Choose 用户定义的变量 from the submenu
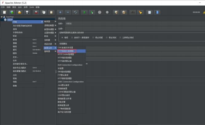The height and width of the screenshot is (125, 205). click(x=71, y=112)
